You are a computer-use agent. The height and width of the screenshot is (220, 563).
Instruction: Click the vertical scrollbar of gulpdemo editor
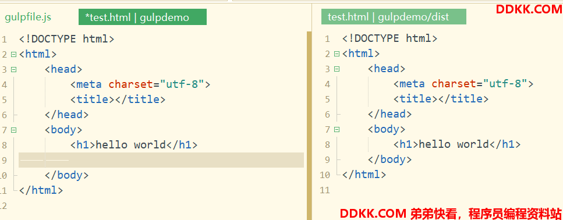(309, 126)
